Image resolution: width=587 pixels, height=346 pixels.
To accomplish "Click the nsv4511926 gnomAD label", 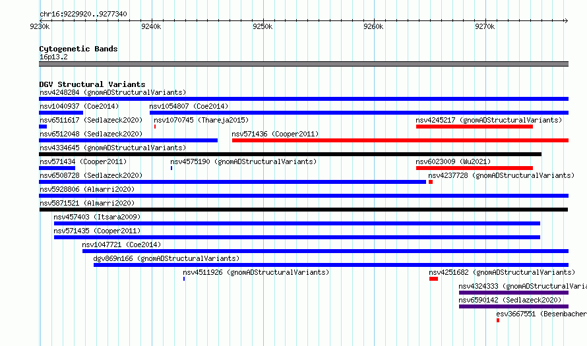I will pyautogui.click(x=256, y=272).
